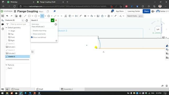Select the Line sketch tool
169x95 pixels.
[x=25, y=16]
